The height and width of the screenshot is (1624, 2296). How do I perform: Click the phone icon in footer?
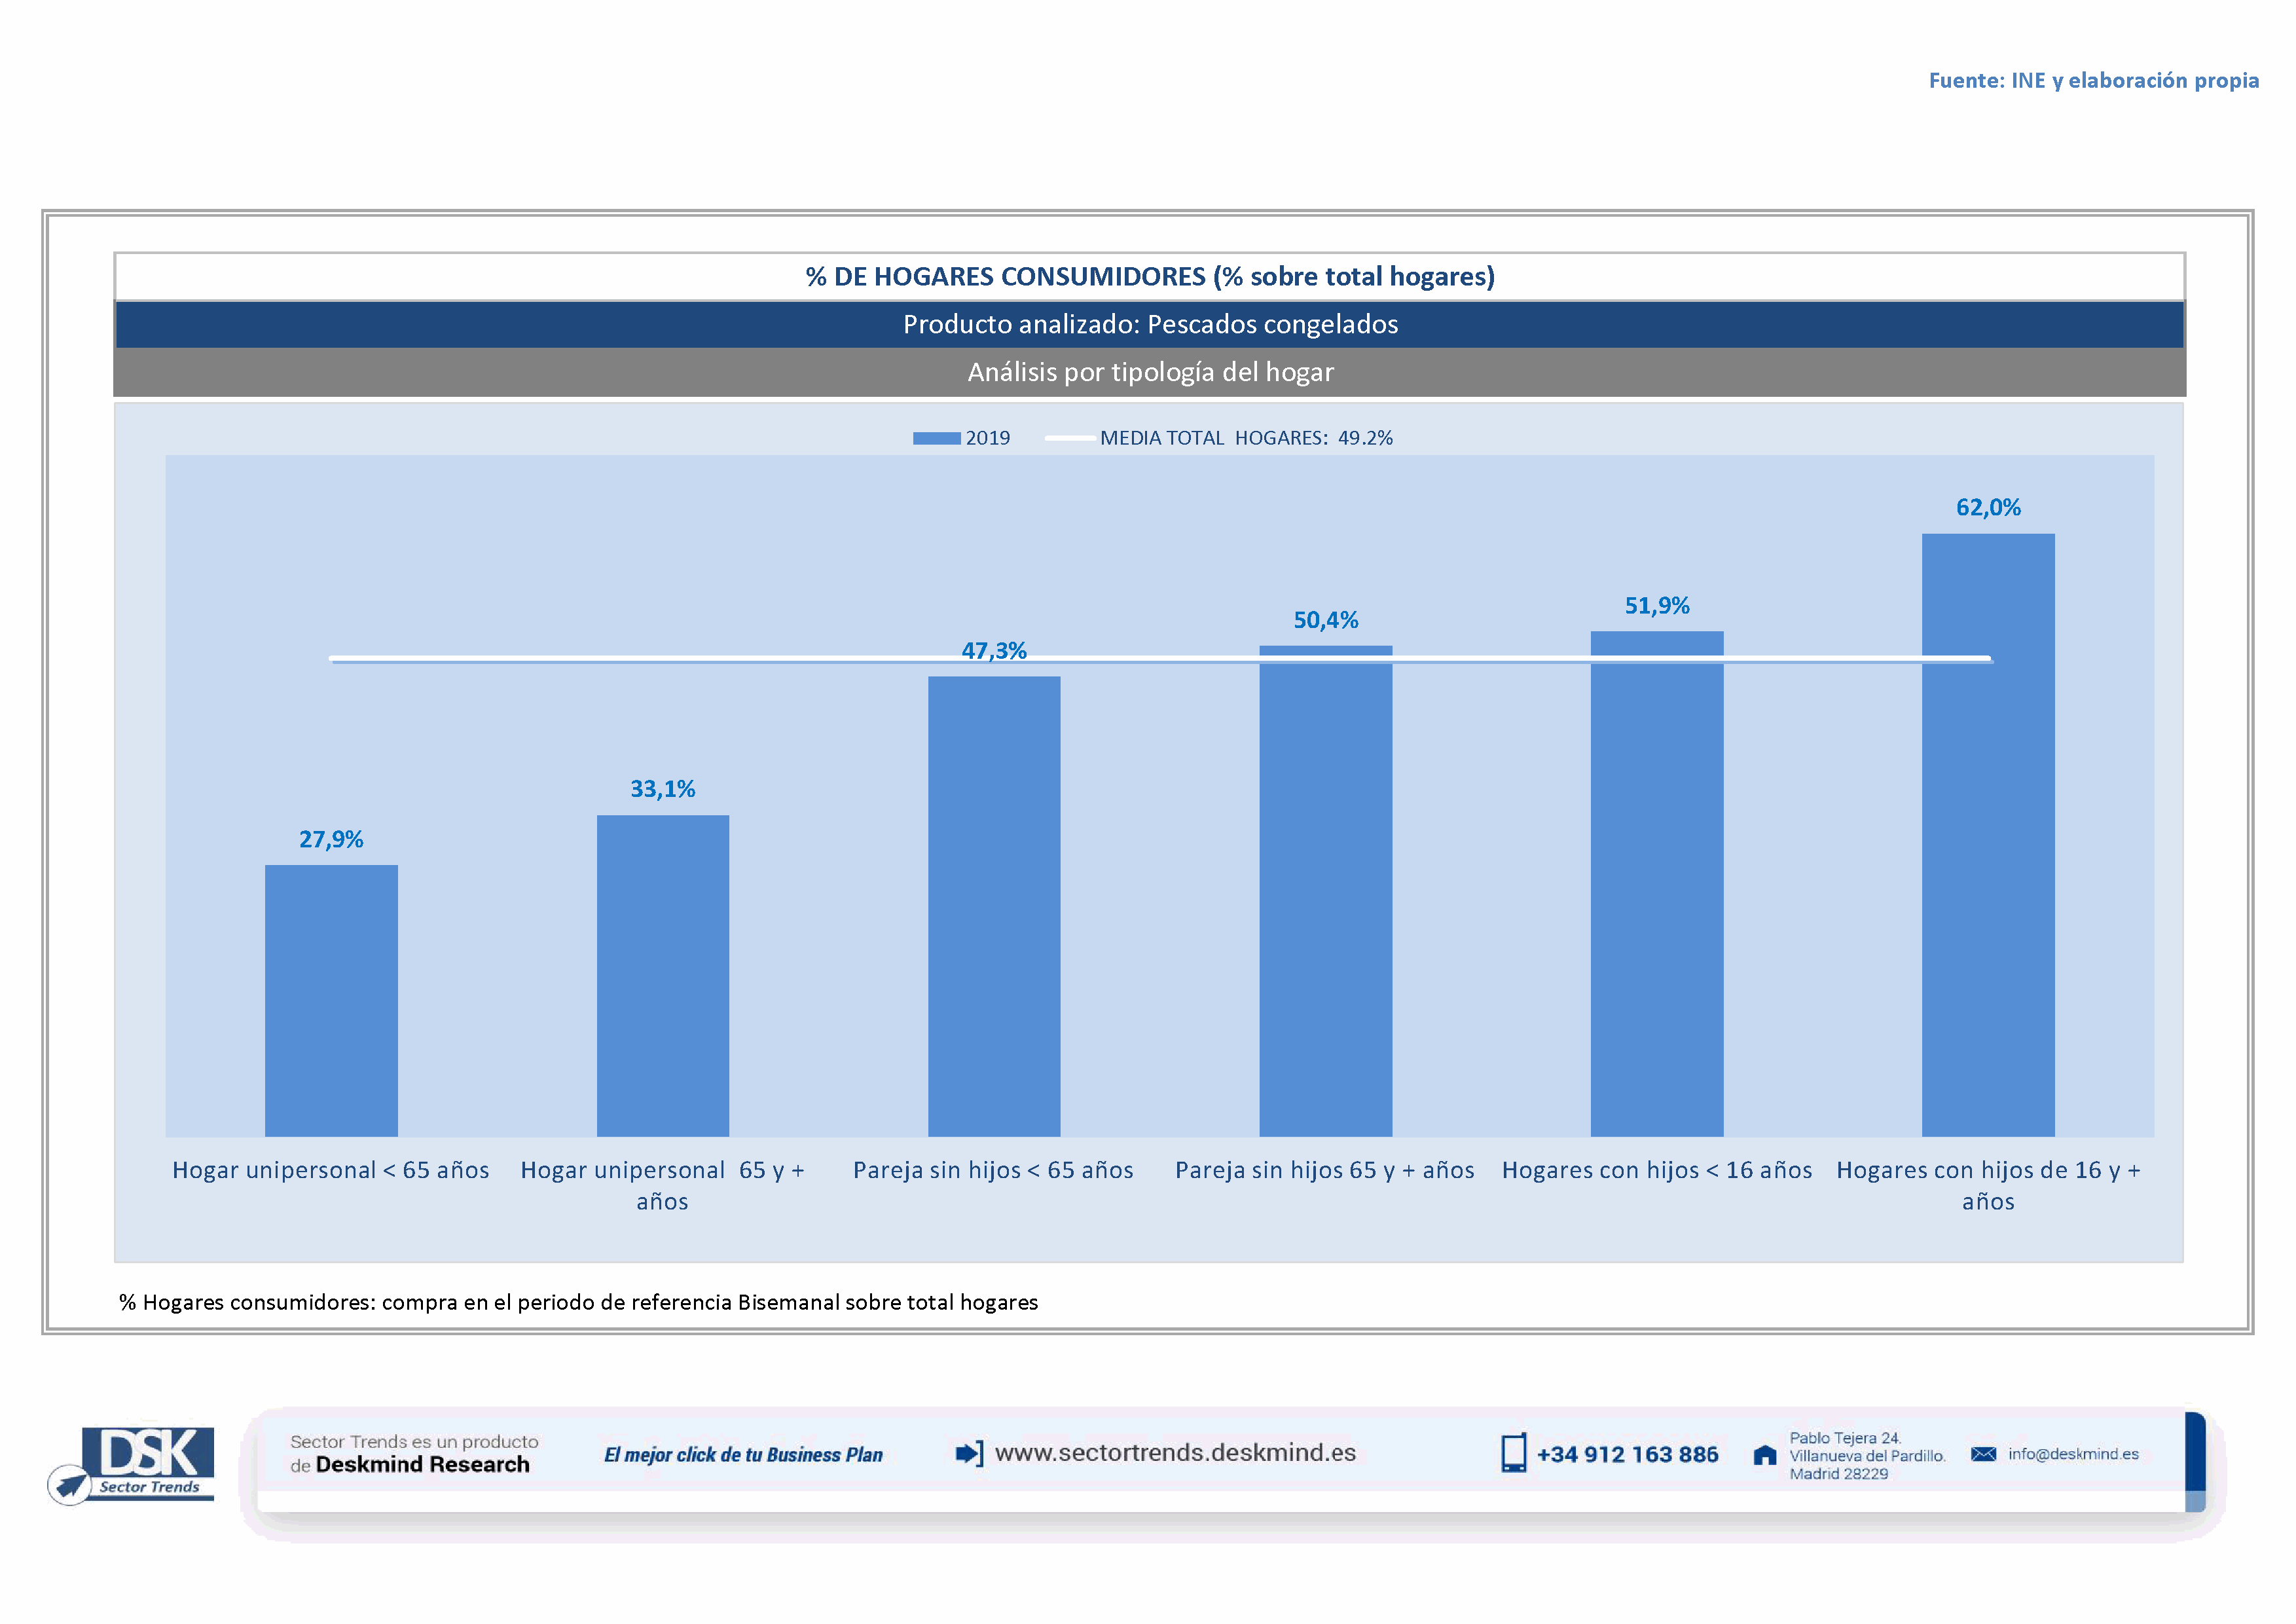1513,1453
